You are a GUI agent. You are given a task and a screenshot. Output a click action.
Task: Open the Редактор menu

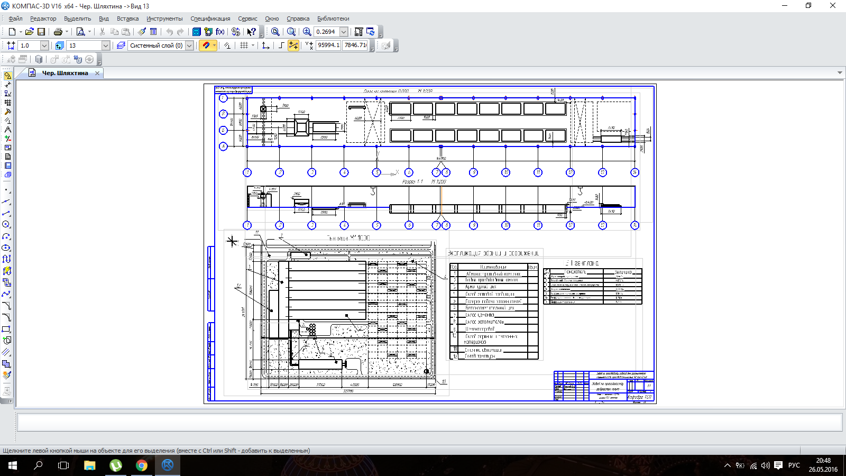coord(43,19)
